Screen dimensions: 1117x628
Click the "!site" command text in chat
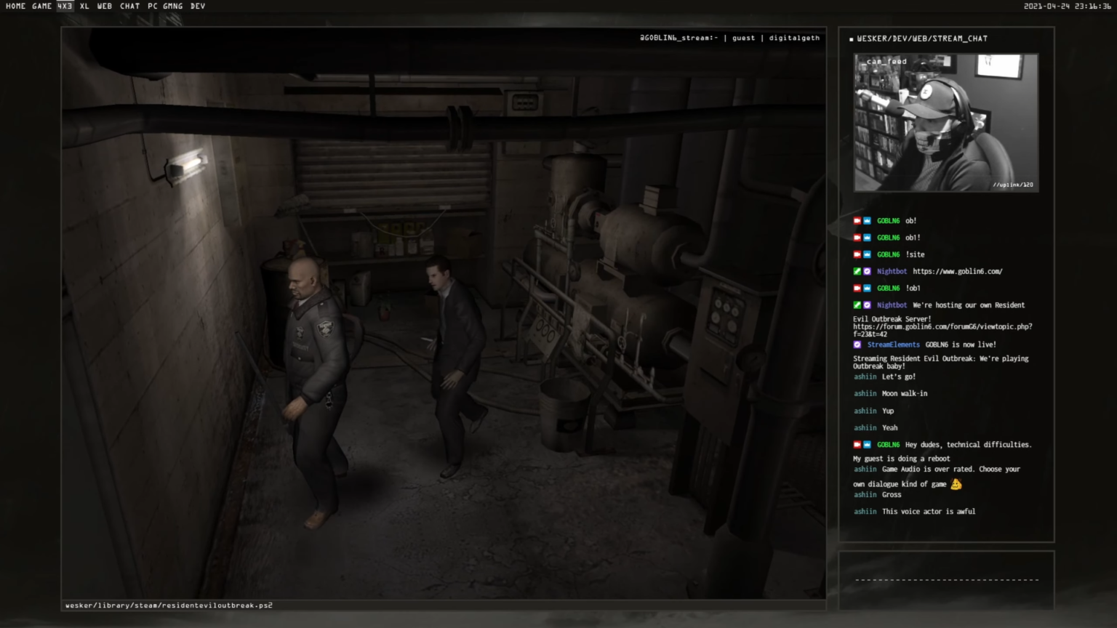pos(915,254)
